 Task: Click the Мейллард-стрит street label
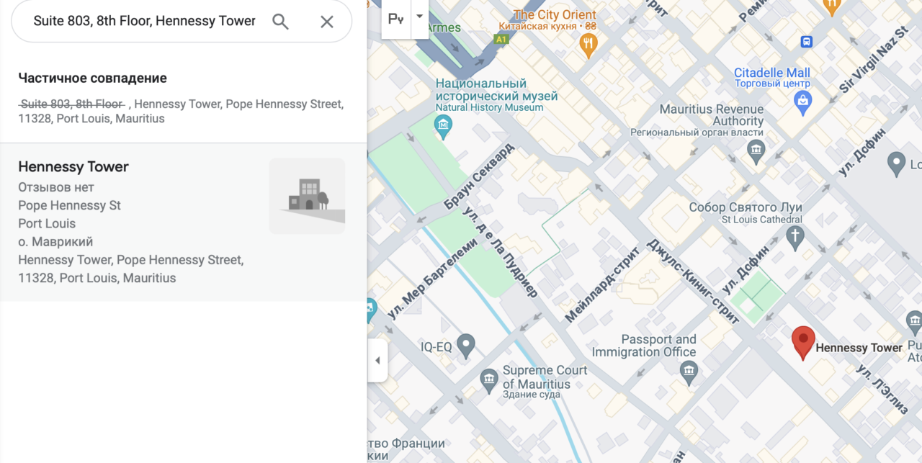pyautogui.click(x=603, y=285)
